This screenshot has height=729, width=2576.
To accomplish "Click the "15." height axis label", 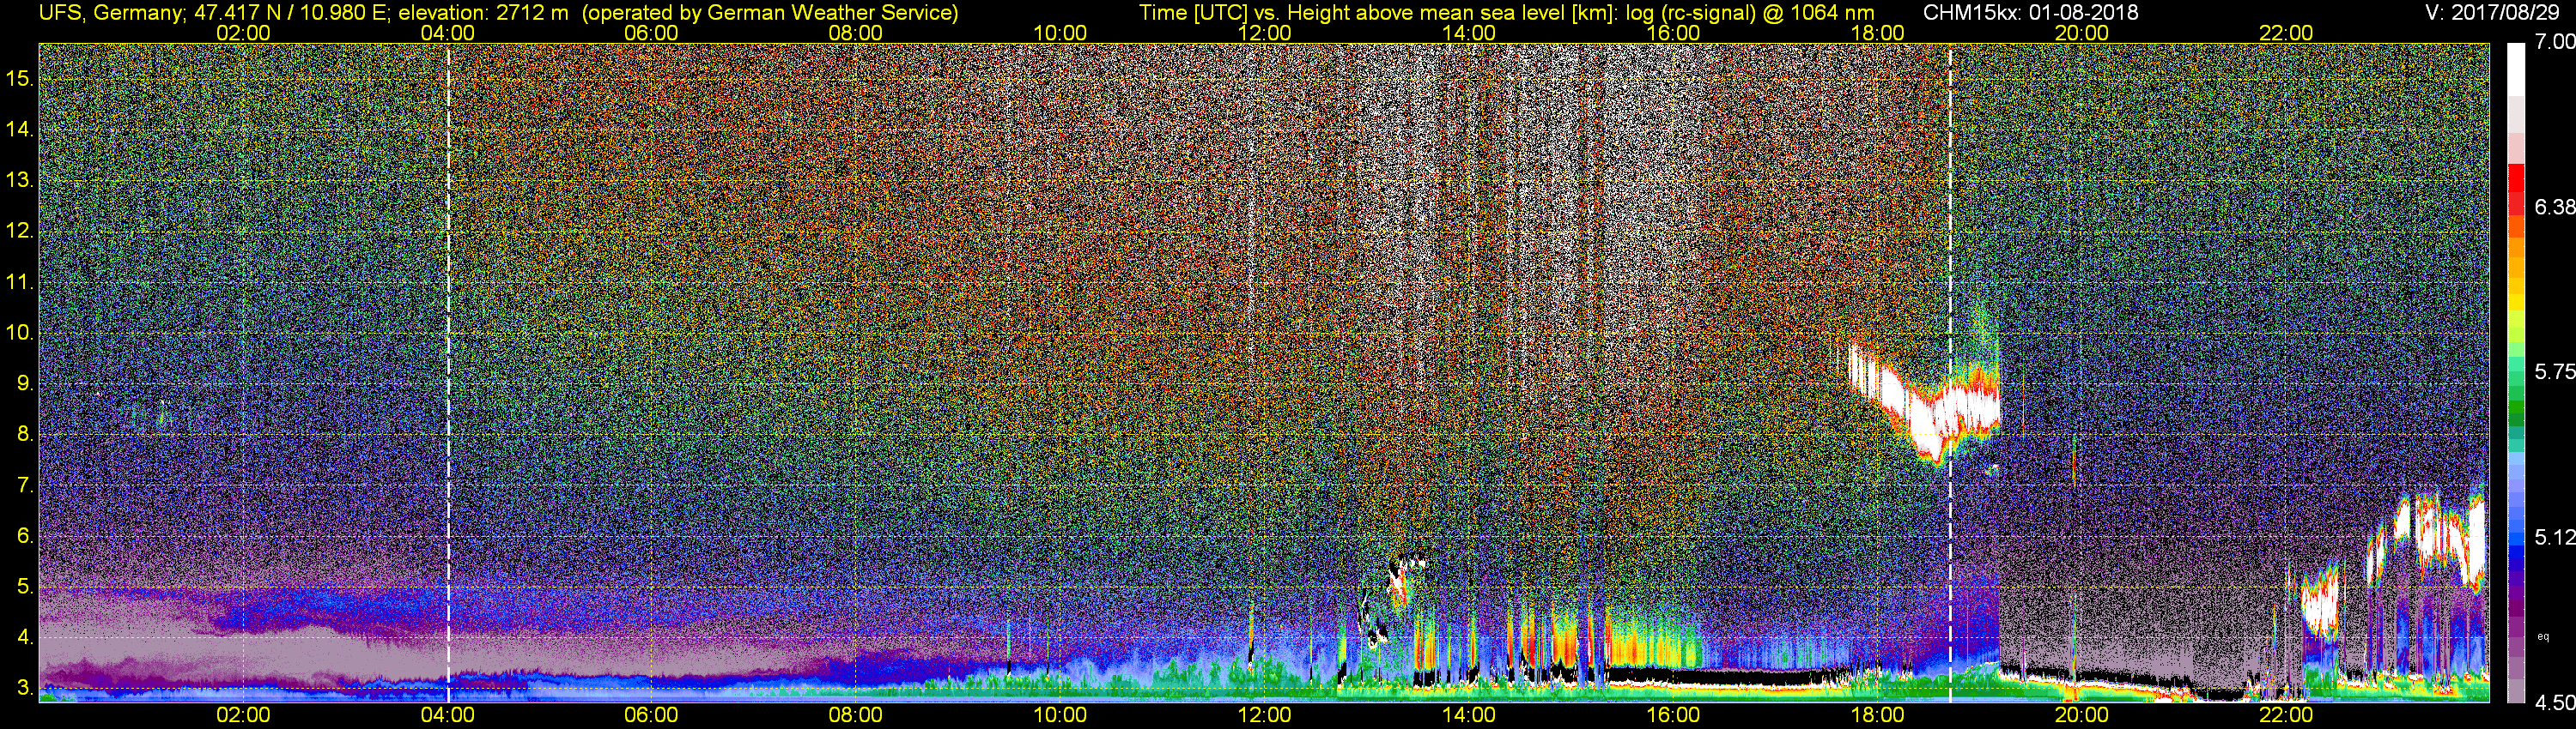I will coord(20,79).
